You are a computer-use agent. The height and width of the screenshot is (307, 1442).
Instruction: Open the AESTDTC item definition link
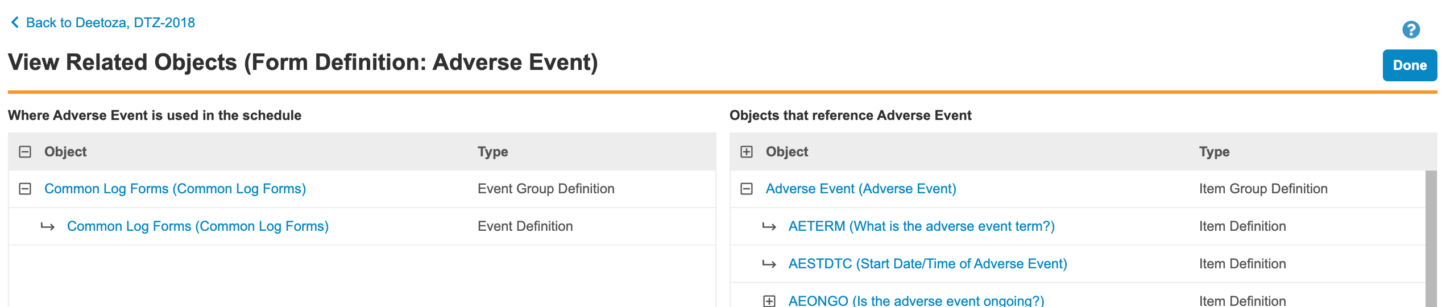click(x=927, y=264)
